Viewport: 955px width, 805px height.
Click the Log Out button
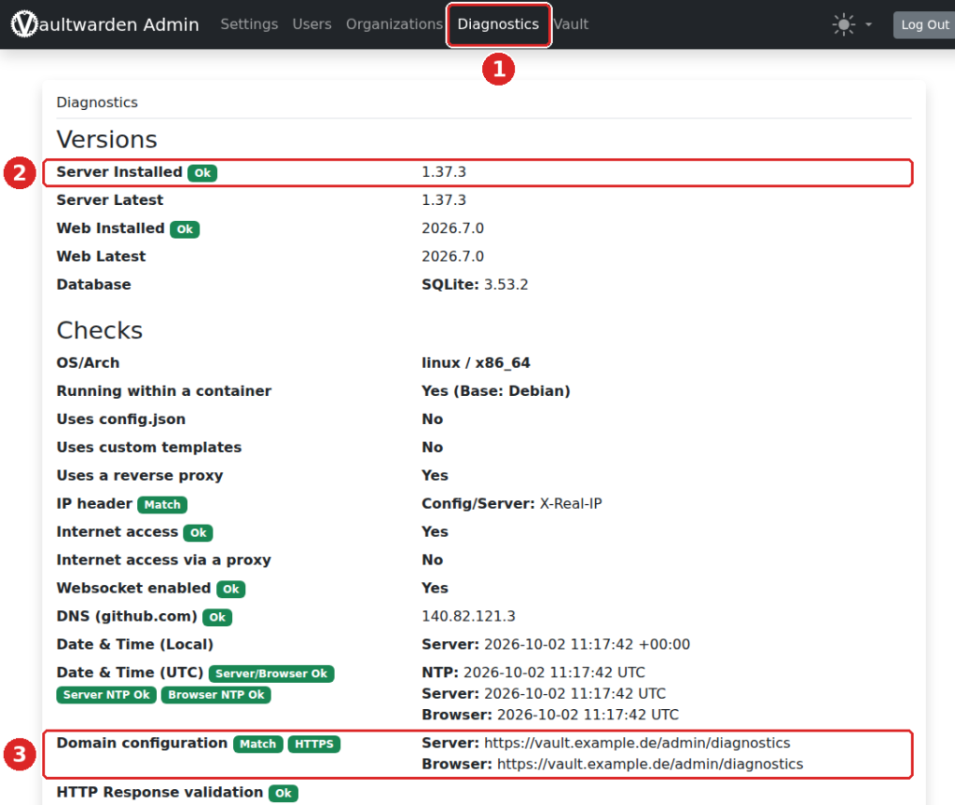[924, 25]
